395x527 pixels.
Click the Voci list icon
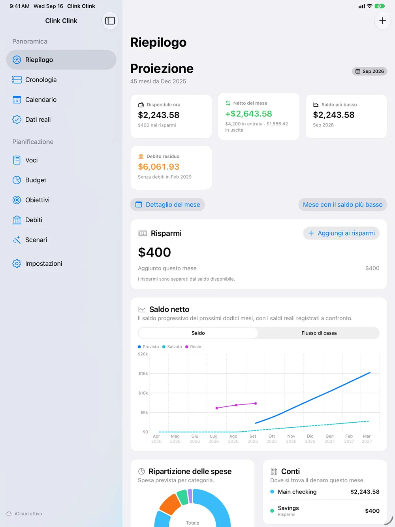17,160
